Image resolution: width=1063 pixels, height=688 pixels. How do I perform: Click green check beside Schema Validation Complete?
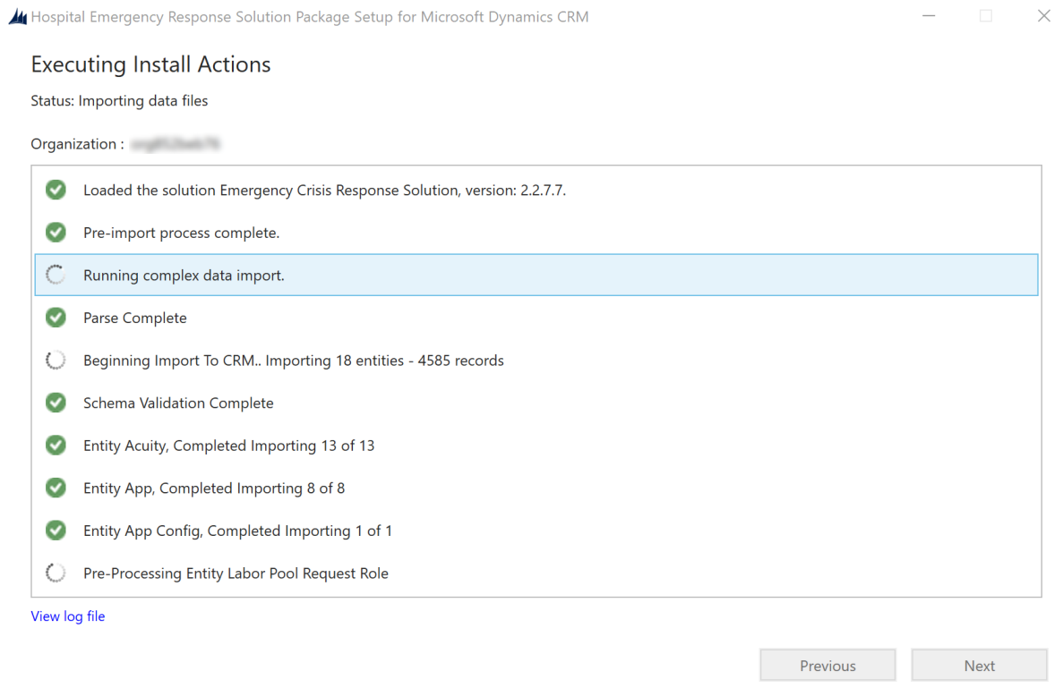click(56, 403)
